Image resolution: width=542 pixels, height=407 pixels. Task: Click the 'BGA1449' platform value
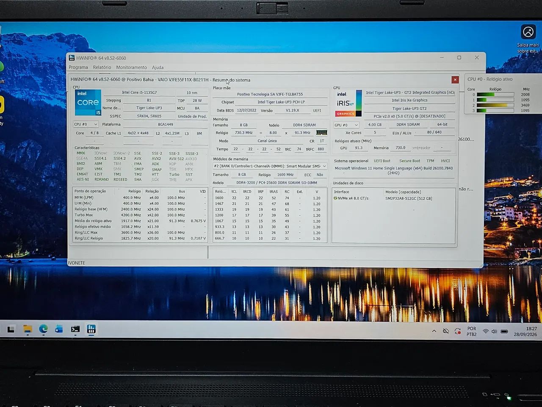pos(165,125)
